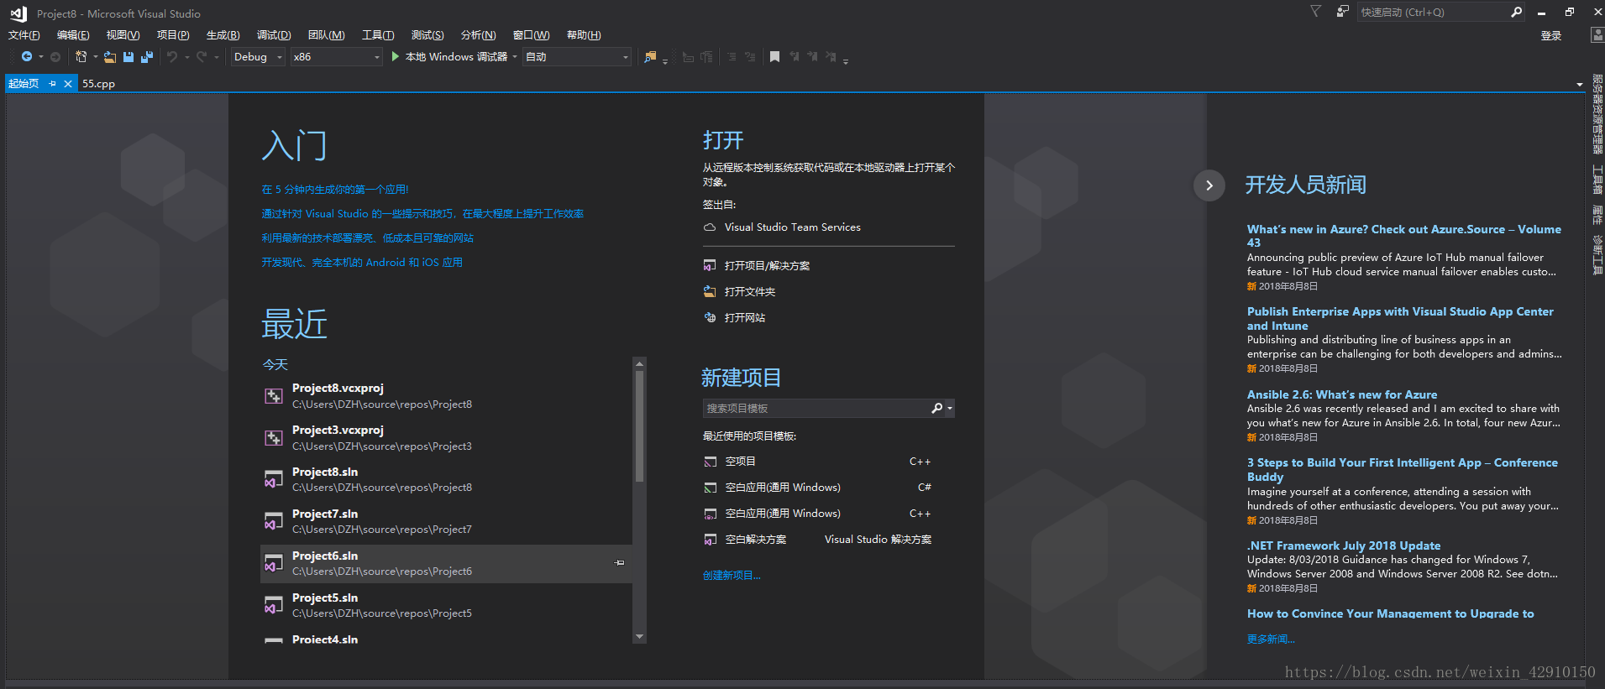The image size is (1605, 689).
Task: Click the 登录 sign-in link
Action: point(1551,35)
